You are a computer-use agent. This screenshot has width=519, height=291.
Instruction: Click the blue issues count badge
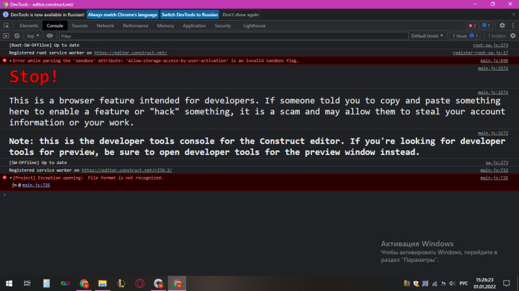click(486, 25)
